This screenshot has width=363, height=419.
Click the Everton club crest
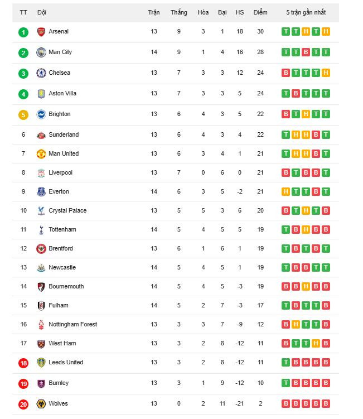[x=41, y=192]
